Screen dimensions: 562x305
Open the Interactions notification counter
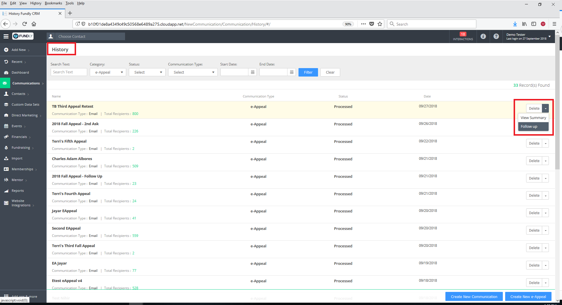tap(463, 36)
